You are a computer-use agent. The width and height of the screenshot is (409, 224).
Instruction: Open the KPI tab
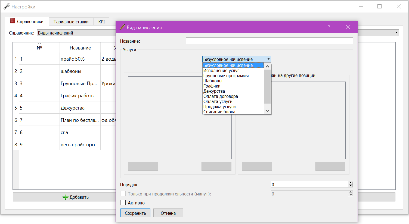101,22
